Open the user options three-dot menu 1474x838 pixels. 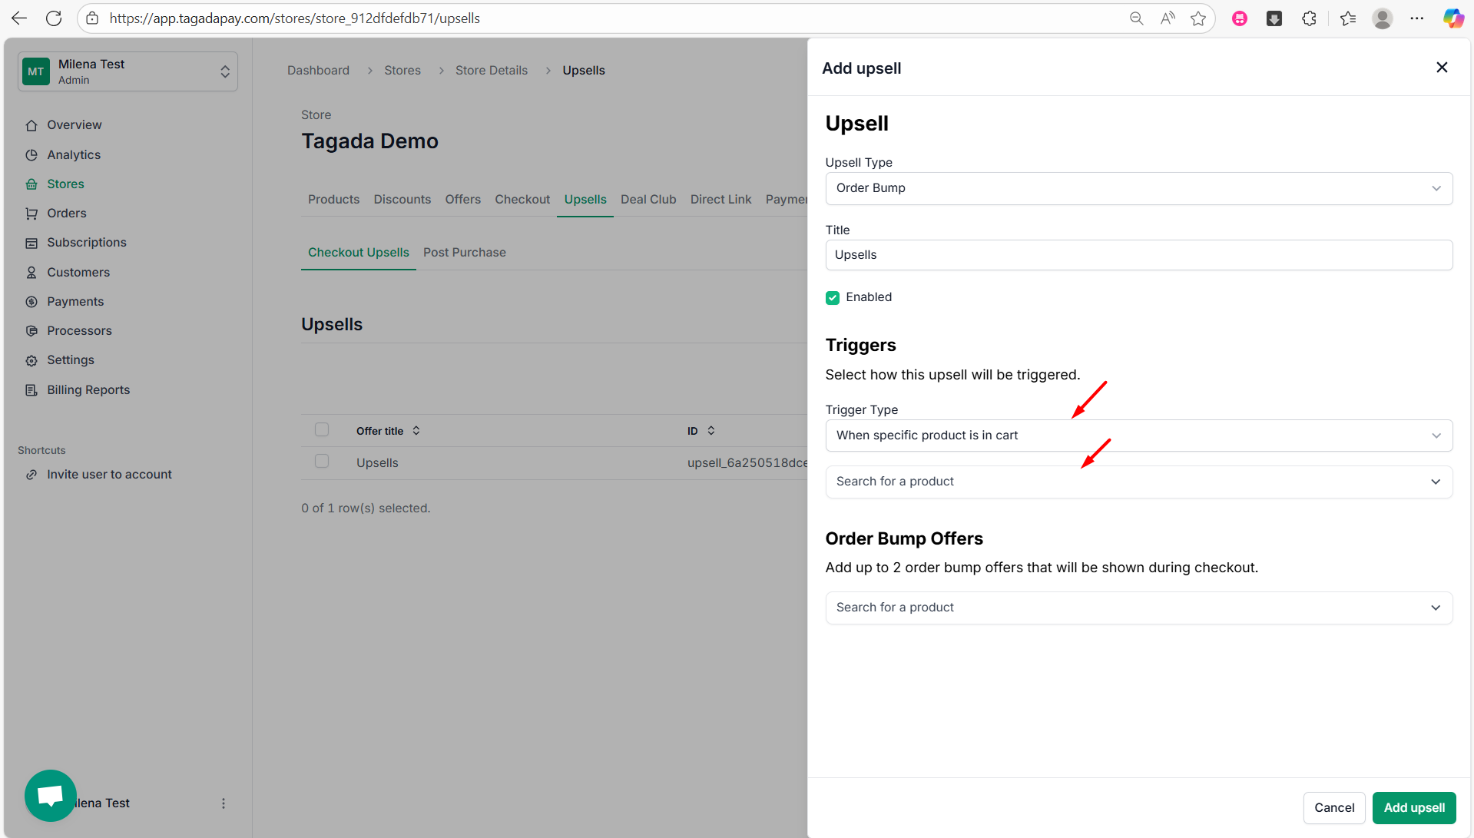pos(224,803)
